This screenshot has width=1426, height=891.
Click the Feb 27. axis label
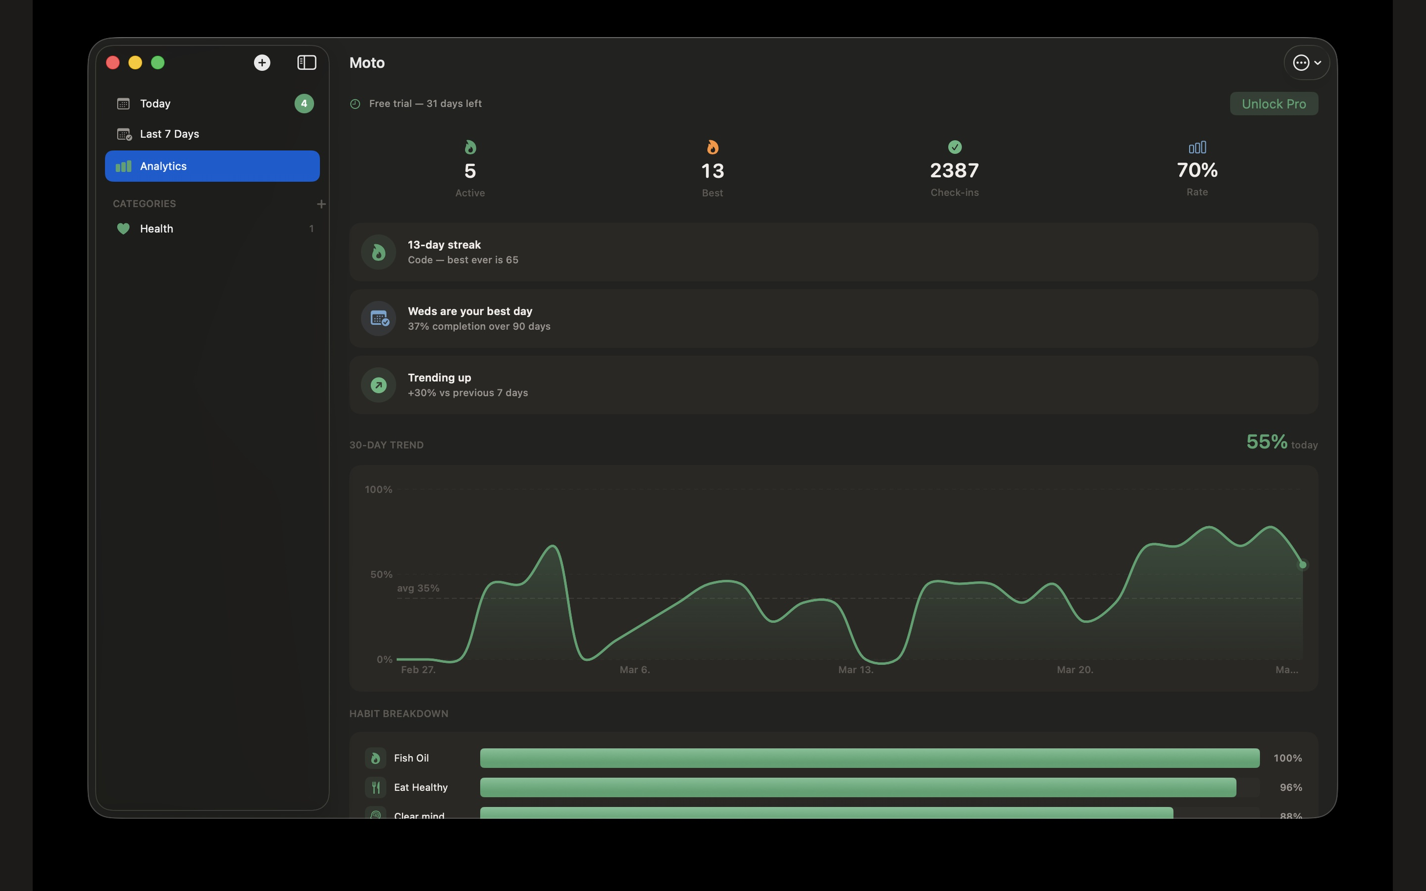click(418, 669)
